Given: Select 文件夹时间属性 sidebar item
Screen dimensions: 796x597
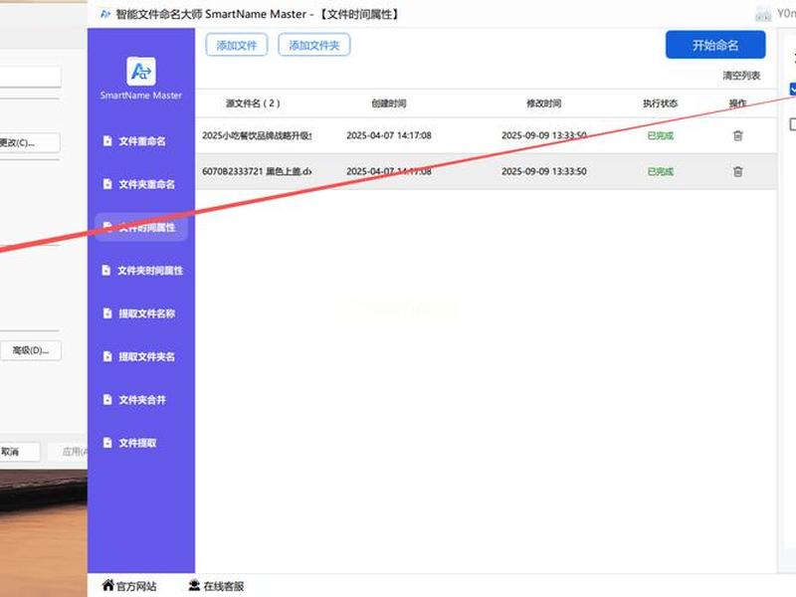Looking at the screenshot, I should tap(143, 271).
